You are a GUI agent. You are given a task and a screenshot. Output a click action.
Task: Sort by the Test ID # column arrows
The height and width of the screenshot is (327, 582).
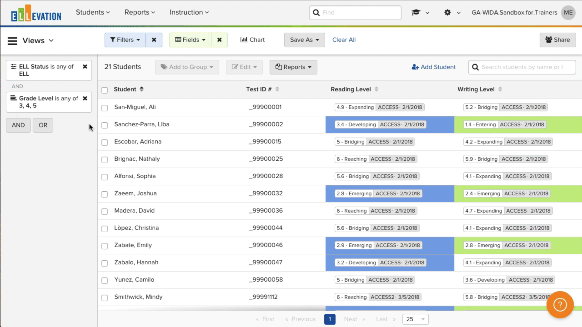[x=277, y=89]
